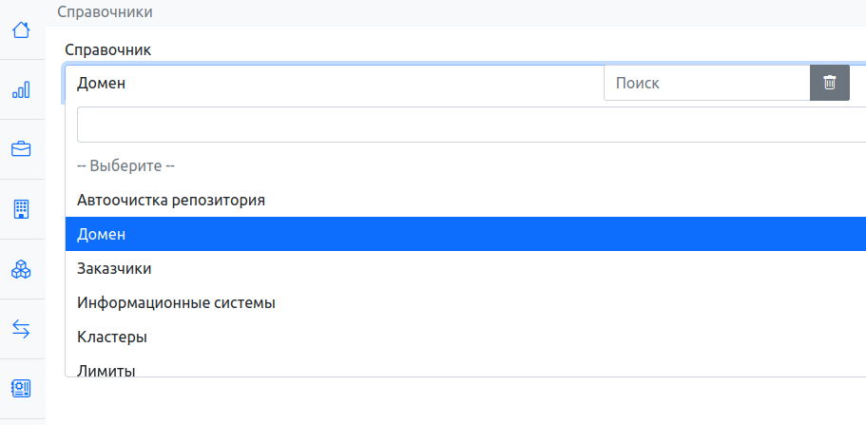Choose 'Автоочистка репозитория' from the list
Image resolution: width=866 pixels, height=425 pixels.
(171, 200)
